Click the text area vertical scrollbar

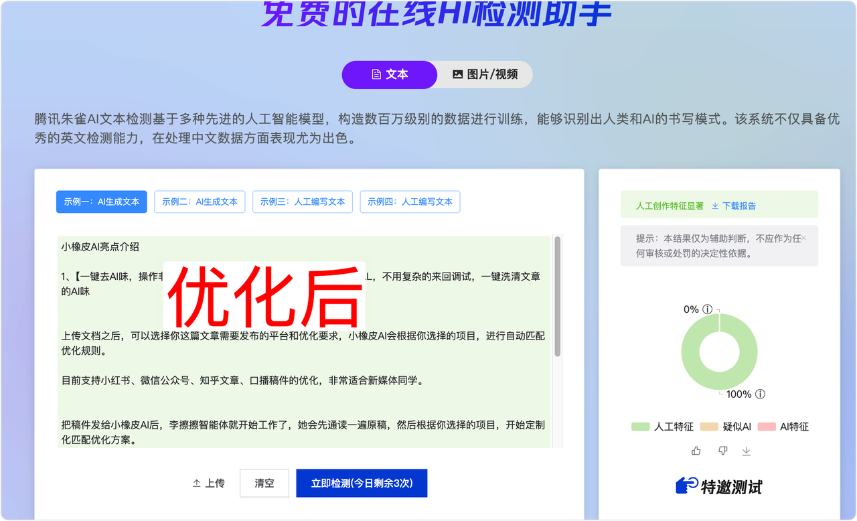point(557,296)
